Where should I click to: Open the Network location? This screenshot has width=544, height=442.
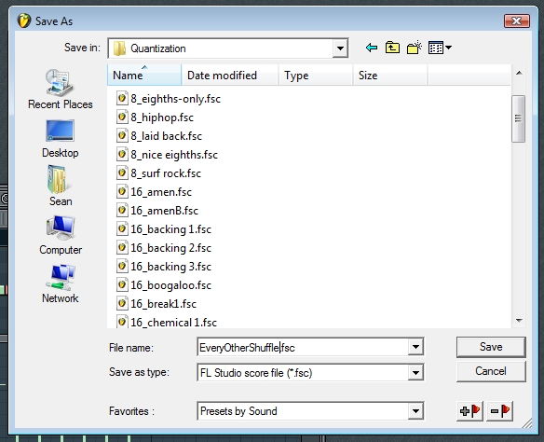click(x=60, y=283)
